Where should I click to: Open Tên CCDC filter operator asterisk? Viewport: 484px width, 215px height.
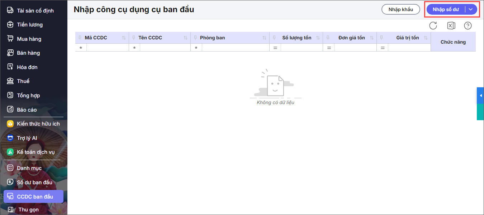134,48
